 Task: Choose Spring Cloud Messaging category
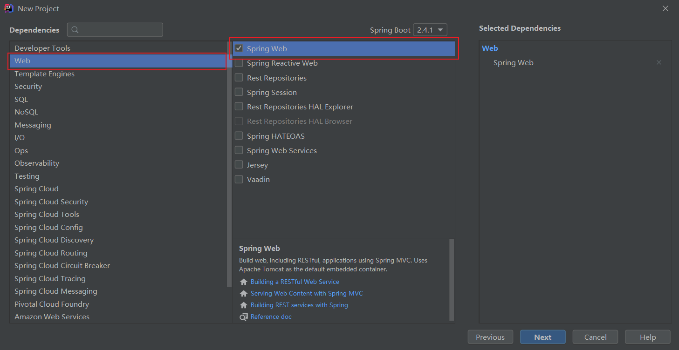(118, 291)
